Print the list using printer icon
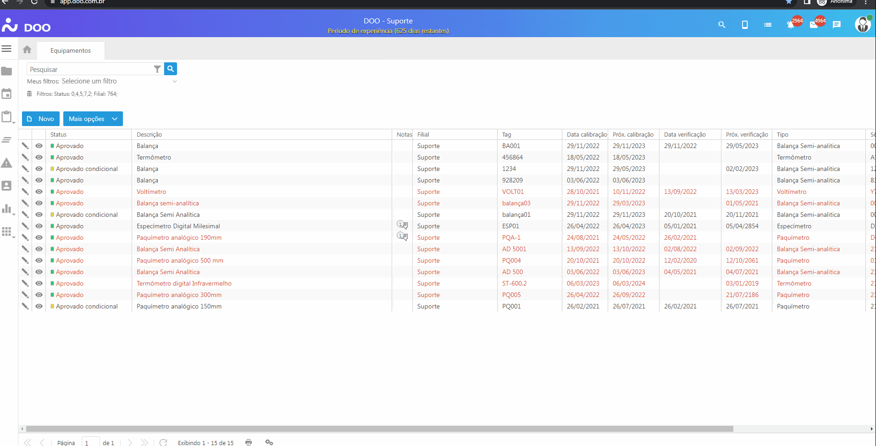 point(249,442)
